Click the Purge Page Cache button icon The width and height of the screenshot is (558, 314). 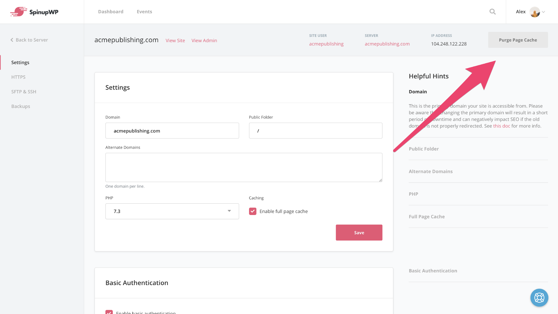(x=518, y=40)
